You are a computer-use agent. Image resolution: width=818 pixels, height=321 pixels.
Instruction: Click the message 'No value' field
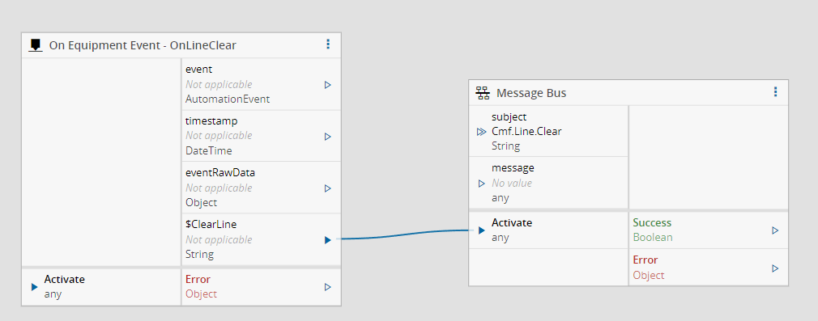click(x=512, y=184)
